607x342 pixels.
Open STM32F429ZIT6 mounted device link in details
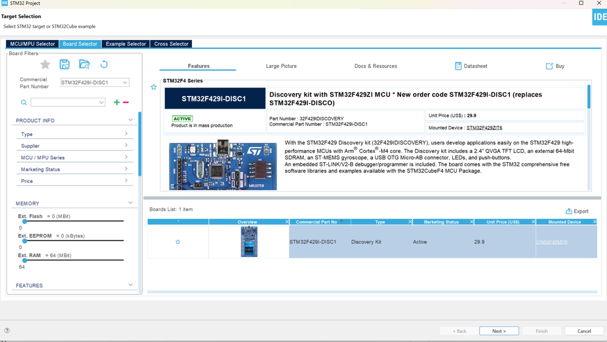coord(484,128)
